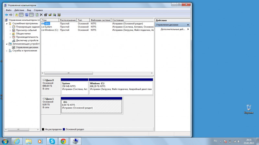
Task: Open the Skype icon on the taskbar
Action: click(52, 141)
